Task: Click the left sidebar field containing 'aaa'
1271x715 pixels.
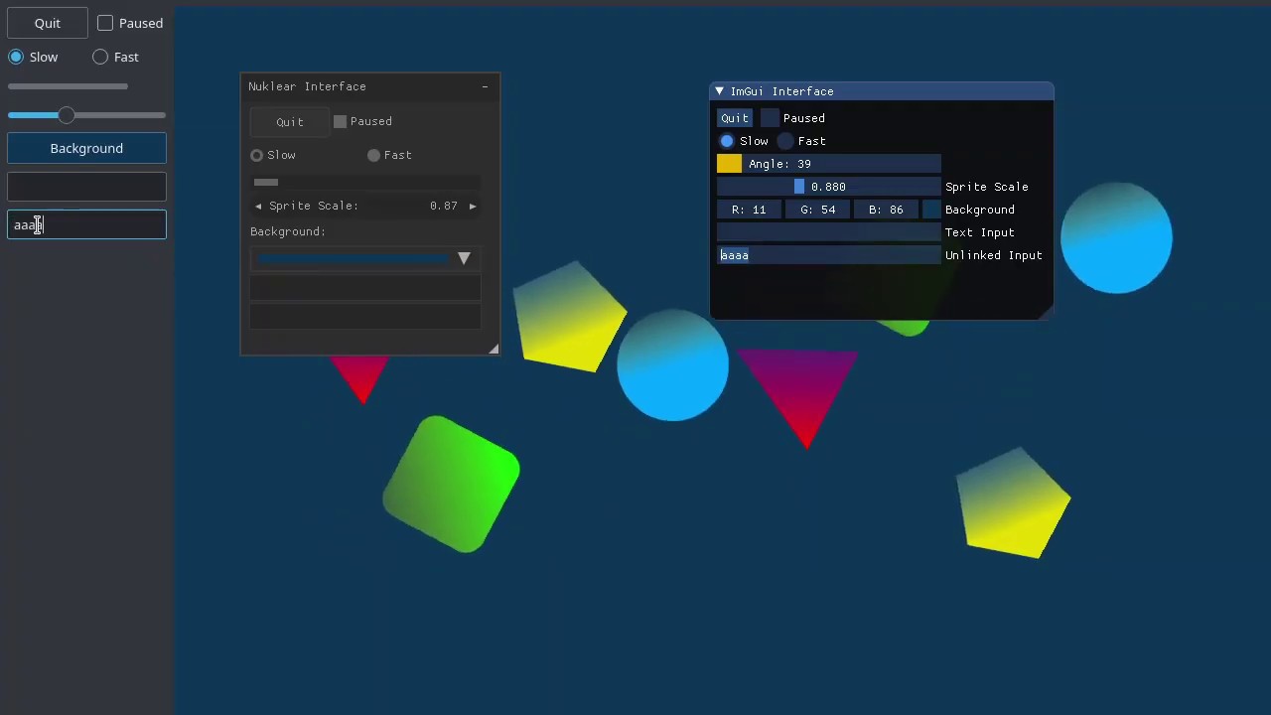Action: pyautogui.click(x=86, y=224)
